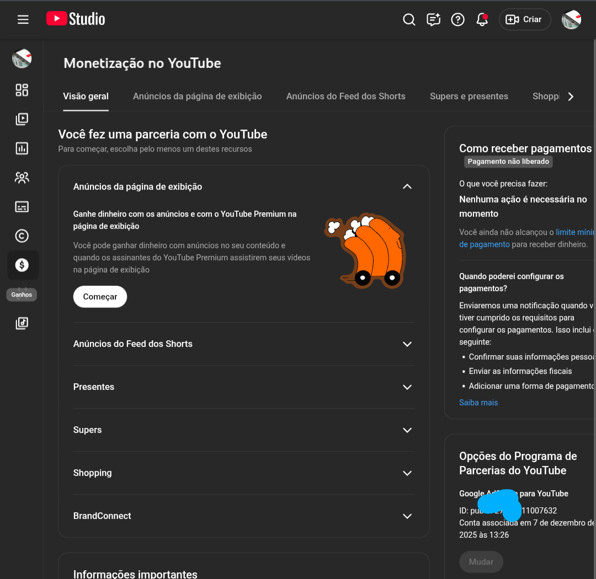Select Anúncios da página de exibição tab
The width and height of the screenshot is (596, 579).
click(x=197, y=96)
